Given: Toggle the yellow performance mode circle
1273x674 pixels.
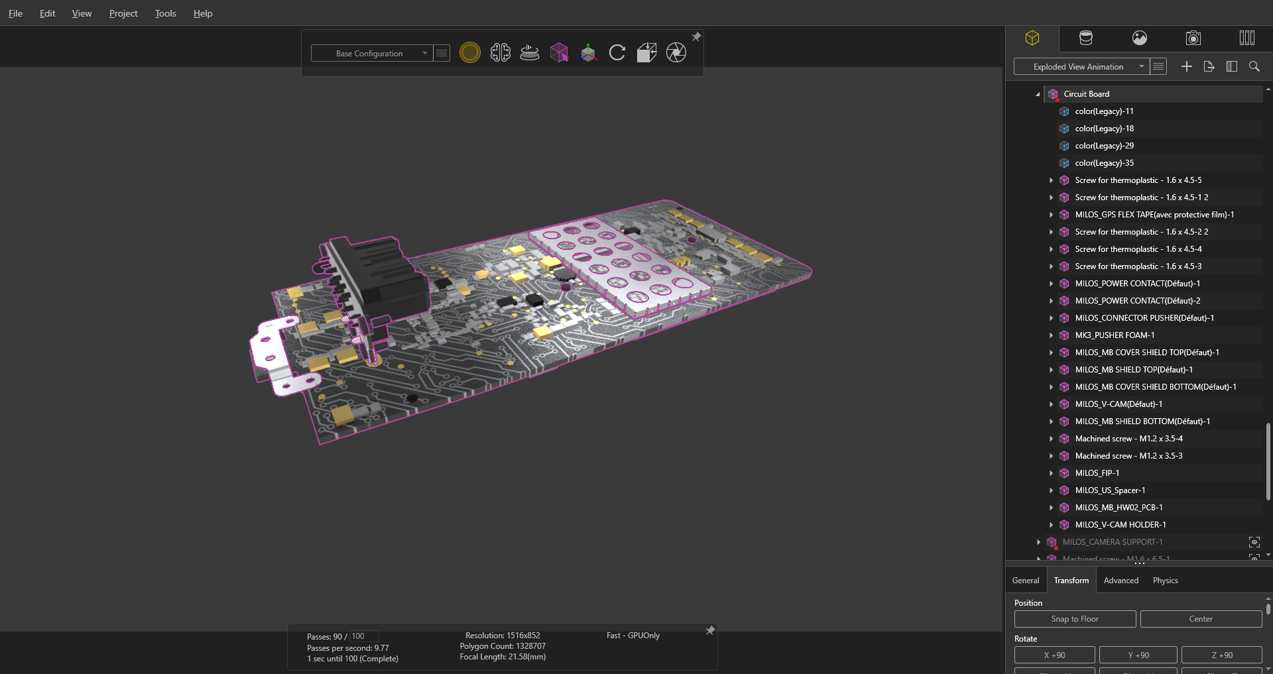Looking at the screenshot, I should coord(469,52).
